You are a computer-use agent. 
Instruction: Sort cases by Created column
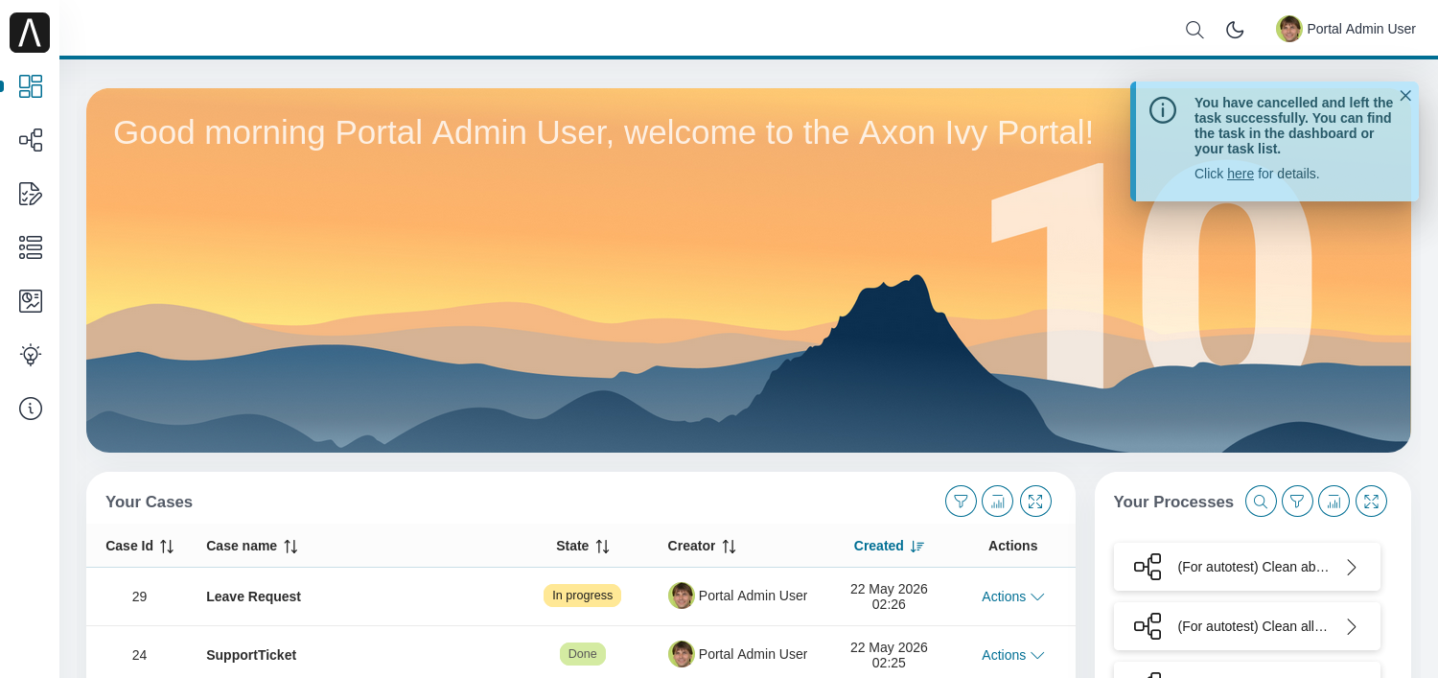point(917,546)
